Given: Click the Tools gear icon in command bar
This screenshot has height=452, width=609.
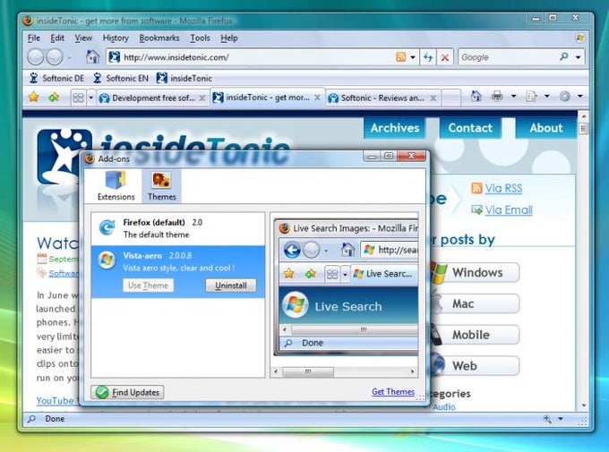Looking at the screenshot, I should tap(565, 96).
